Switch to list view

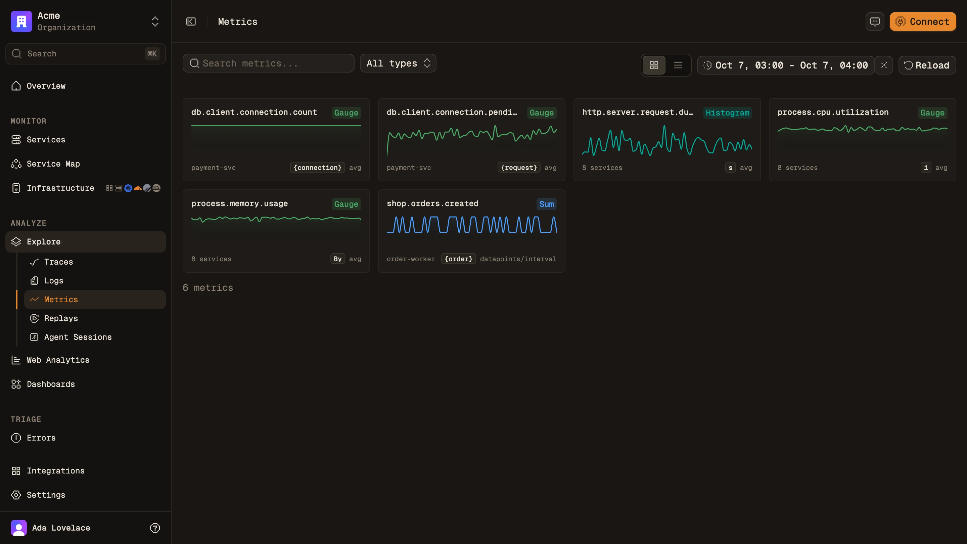point(678,65)
